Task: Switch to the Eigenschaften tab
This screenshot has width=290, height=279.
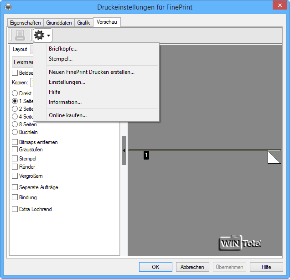Action: click(x=26, y=23)
